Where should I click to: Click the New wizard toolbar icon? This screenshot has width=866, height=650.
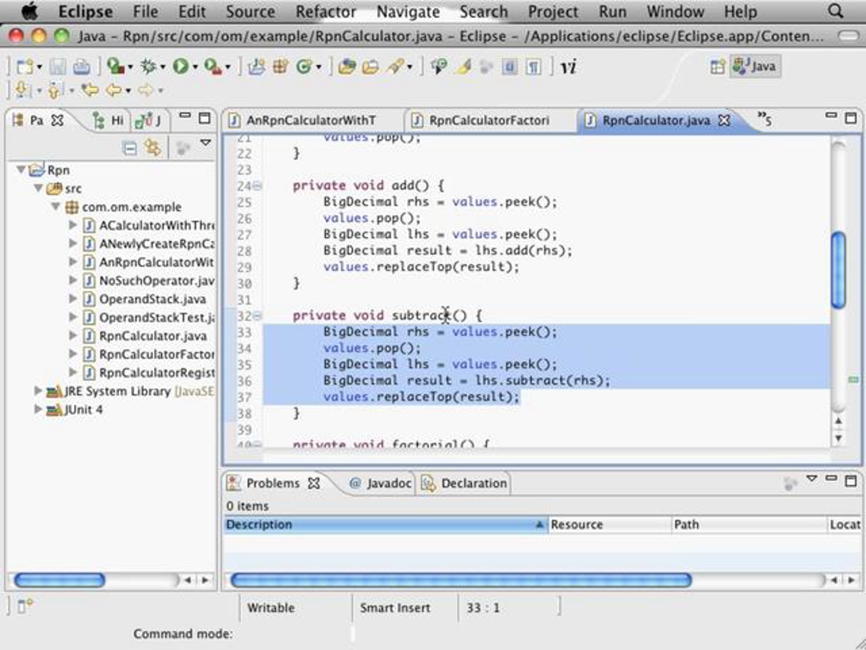pos(25,67)
